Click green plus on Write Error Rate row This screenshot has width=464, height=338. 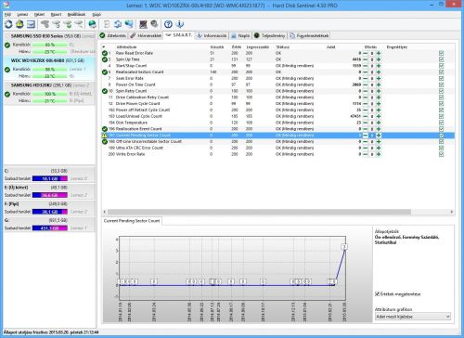[379, 154]
